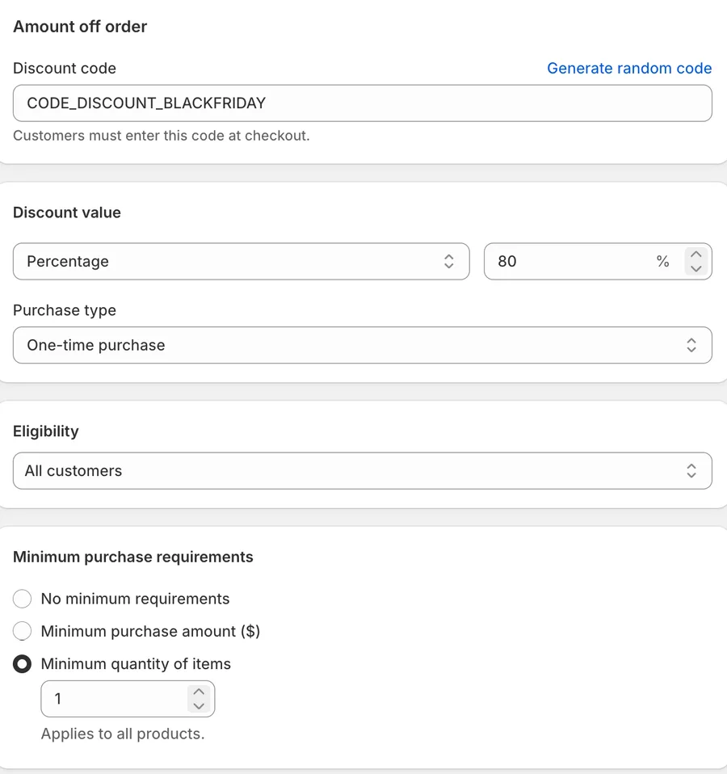The image size is (727, 774).
Task: Click the Discount code text field
Action: click(362, 103)
